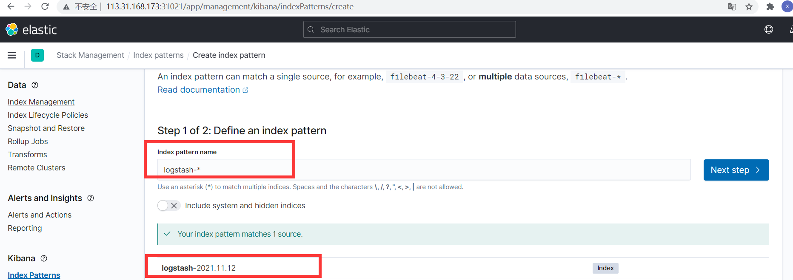Click the help icon beside Alerts and Insights

pos(91,198)
